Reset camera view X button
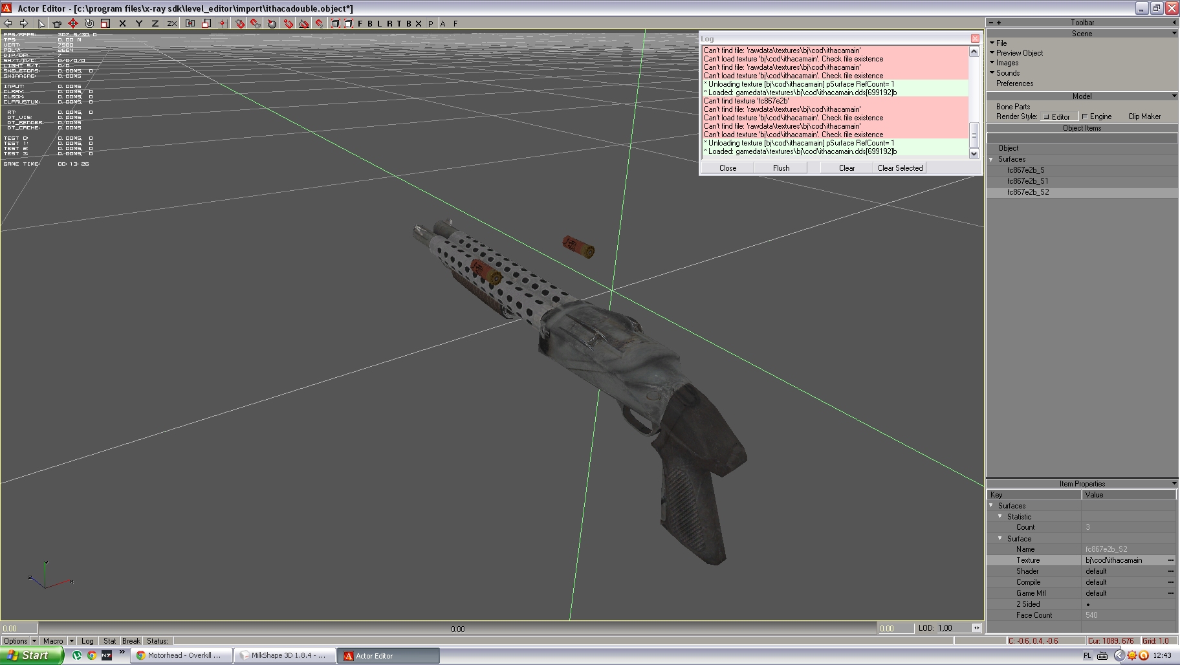This screenshot has height=665, width=1180. pos(419,23)
